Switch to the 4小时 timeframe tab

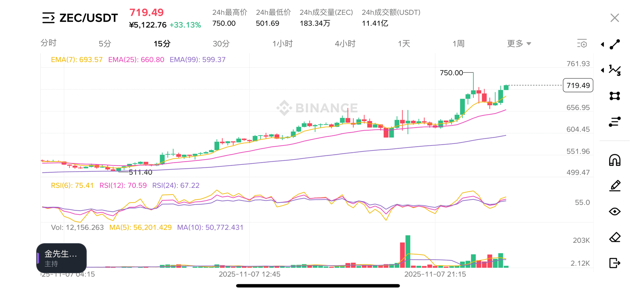(345, 44)
